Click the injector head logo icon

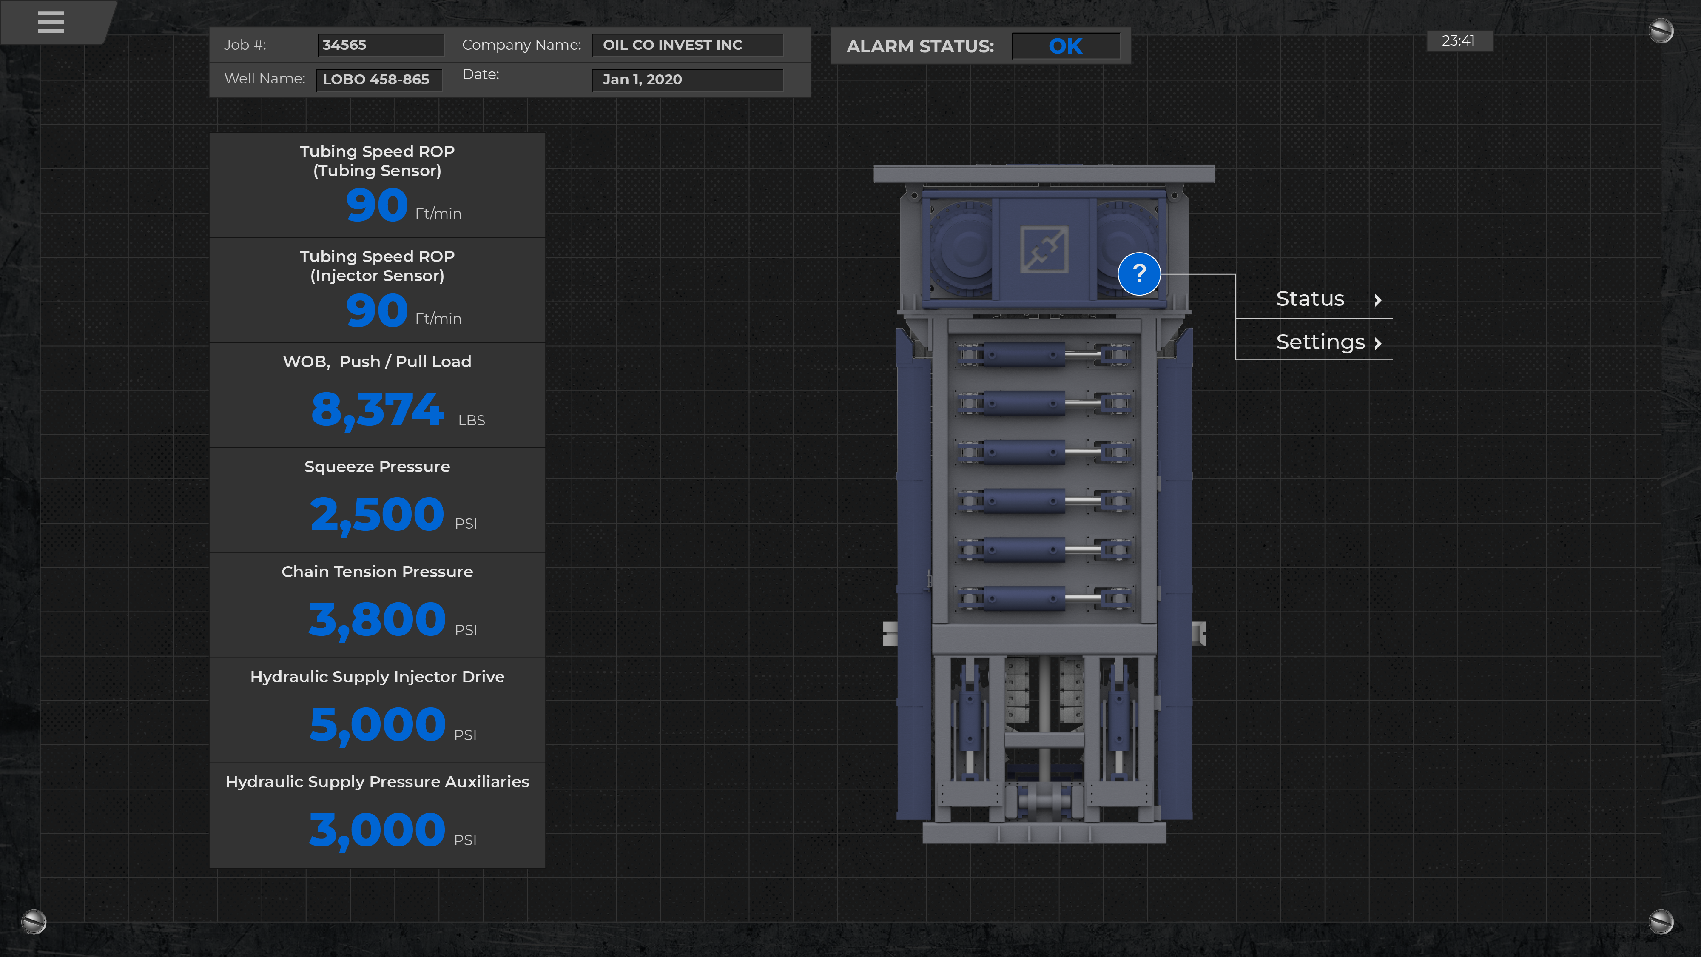[x=1044, y=249]
